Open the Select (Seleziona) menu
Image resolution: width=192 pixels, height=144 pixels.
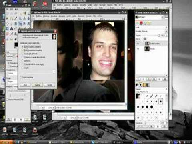tap(46, 16)
